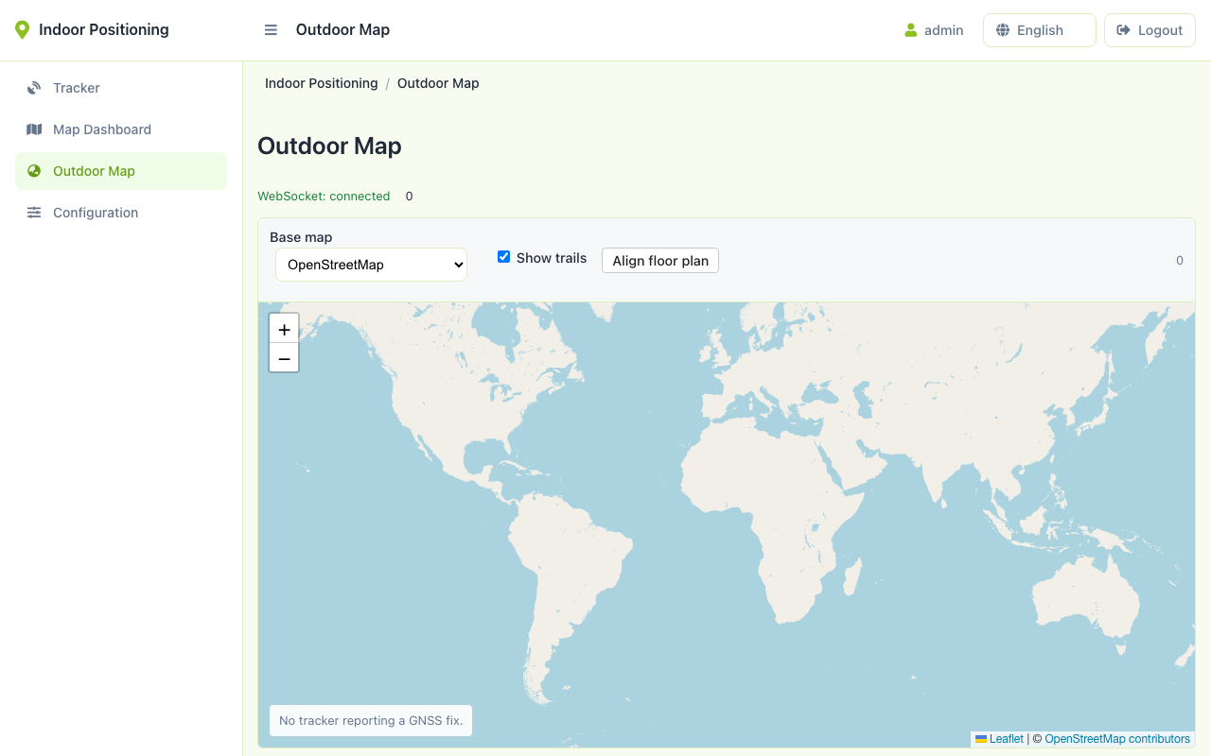Open the OpenStreetMap contributors link
The height and width of the screenshot is (756, 1211).
(1117, 739)
